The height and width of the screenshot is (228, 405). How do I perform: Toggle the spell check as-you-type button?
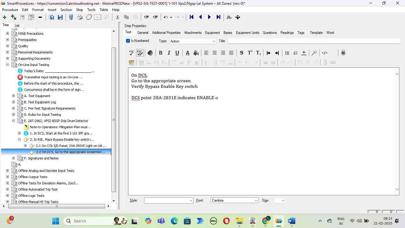tap(140, 53)
